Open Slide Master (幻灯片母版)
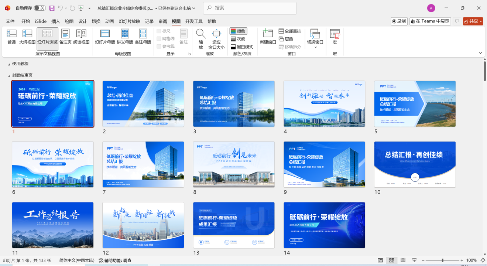 pos(105,37)
